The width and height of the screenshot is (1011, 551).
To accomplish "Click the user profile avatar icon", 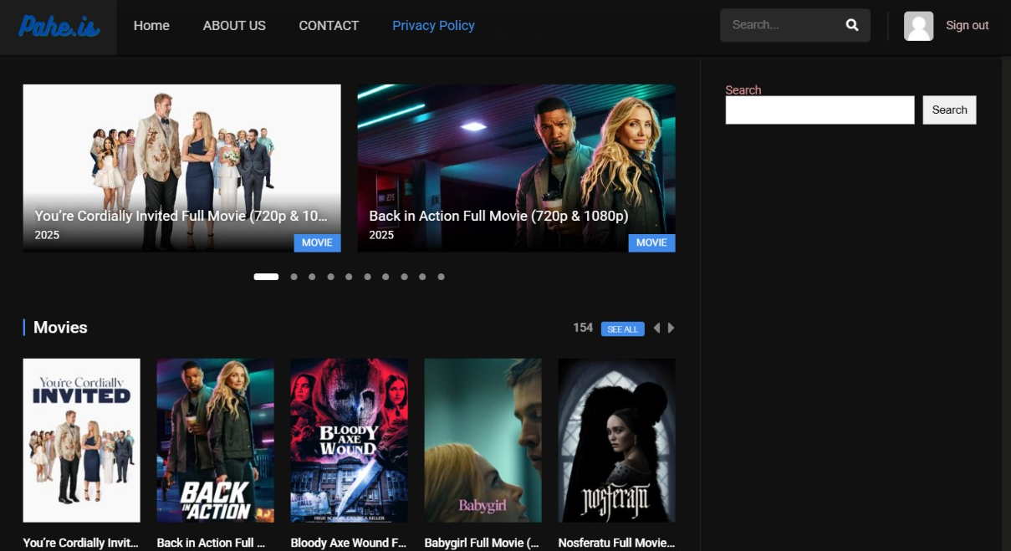I will pos(918,25).
